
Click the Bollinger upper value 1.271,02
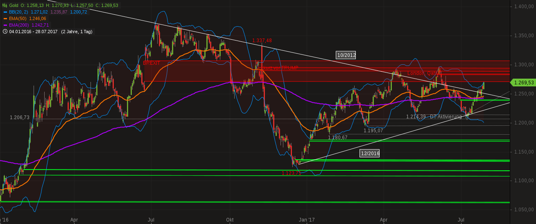pyautogui.click(x=39, y=12)
